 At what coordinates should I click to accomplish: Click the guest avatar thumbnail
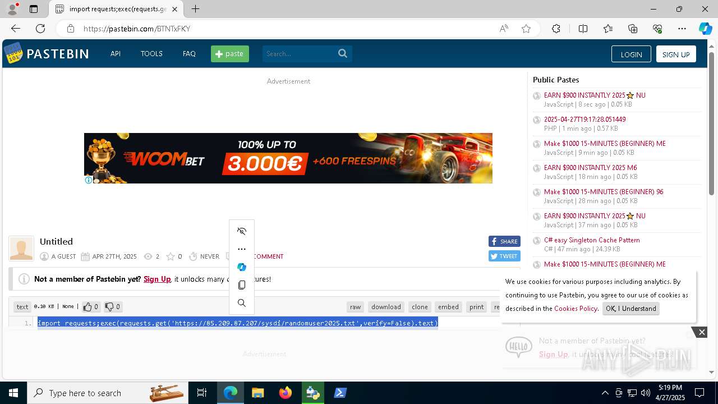(21, 249)
